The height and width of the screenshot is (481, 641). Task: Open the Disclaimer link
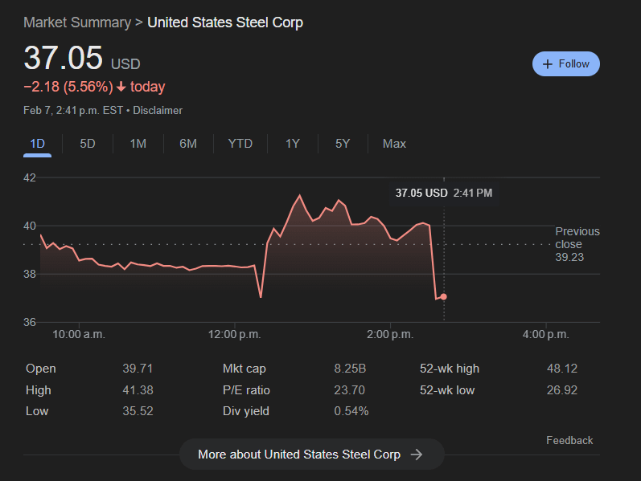[158, 111]
